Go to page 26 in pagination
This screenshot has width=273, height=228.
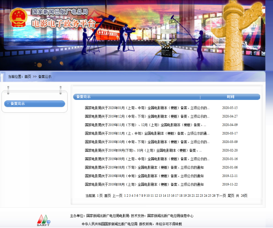(x=214, y=196)
